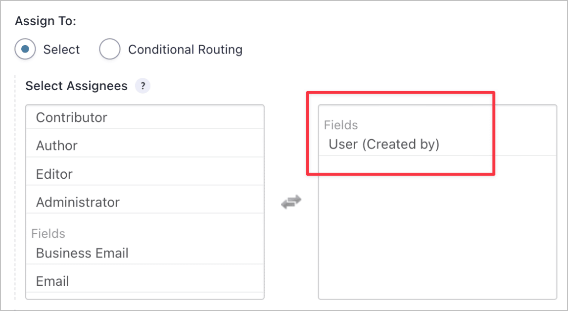This screenshot has height=311, width=568.
Task: Click the Select label next to its radio
Action: point(62,50)
